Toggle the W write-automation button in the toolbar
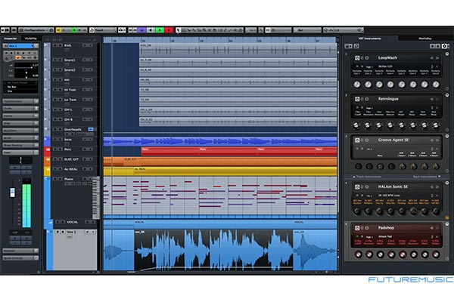Screen dimensions: 454x302 80,30
